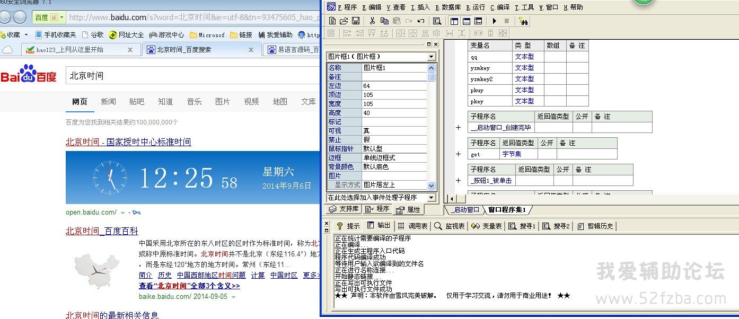Toggle the first panel layout icon
Viewport: 739px width, 319px height.
pos(454,21)
